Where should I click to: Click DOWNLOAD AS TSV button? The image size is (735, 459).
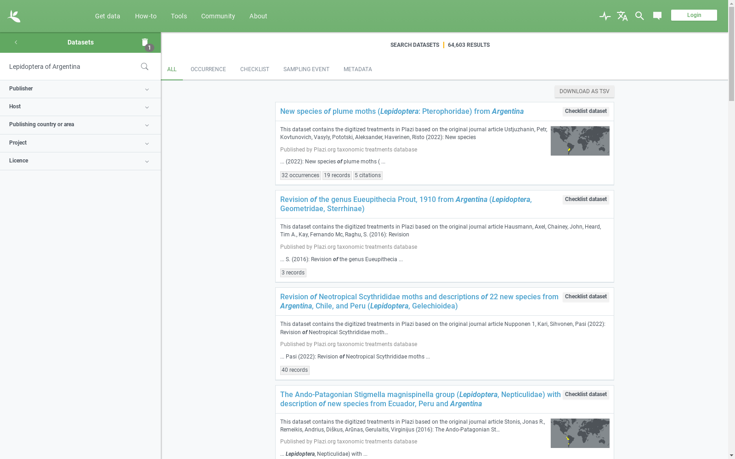coord(584,91)
